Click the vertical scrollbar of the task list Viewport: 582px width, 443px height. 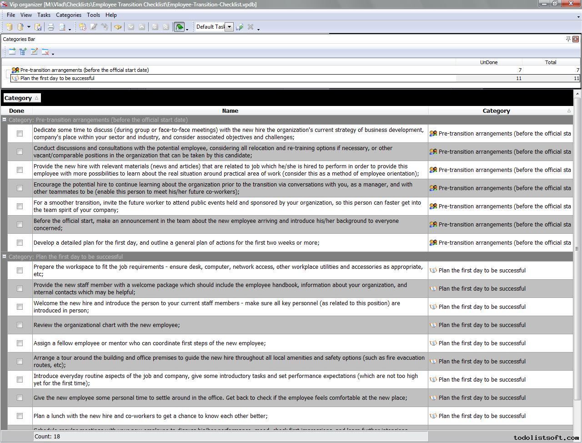(577, 249)
